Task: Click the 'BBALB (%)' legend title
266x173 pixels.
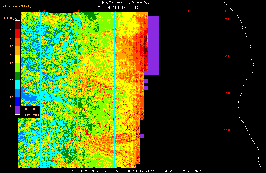Action: (x=10, y=18)
